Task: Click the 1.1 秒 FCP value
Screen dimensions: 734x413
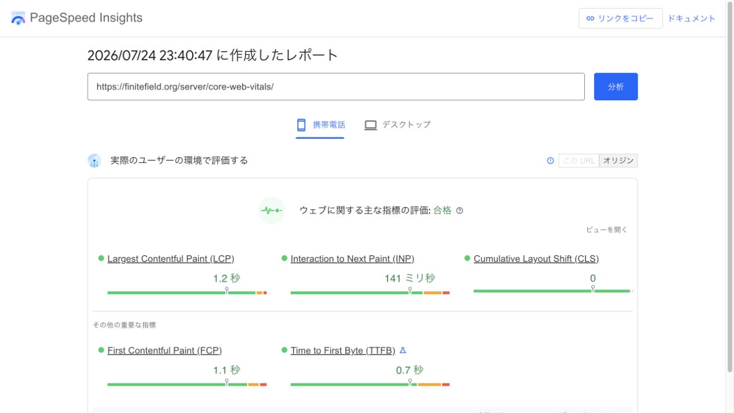Action: click(x=226, y=370)
